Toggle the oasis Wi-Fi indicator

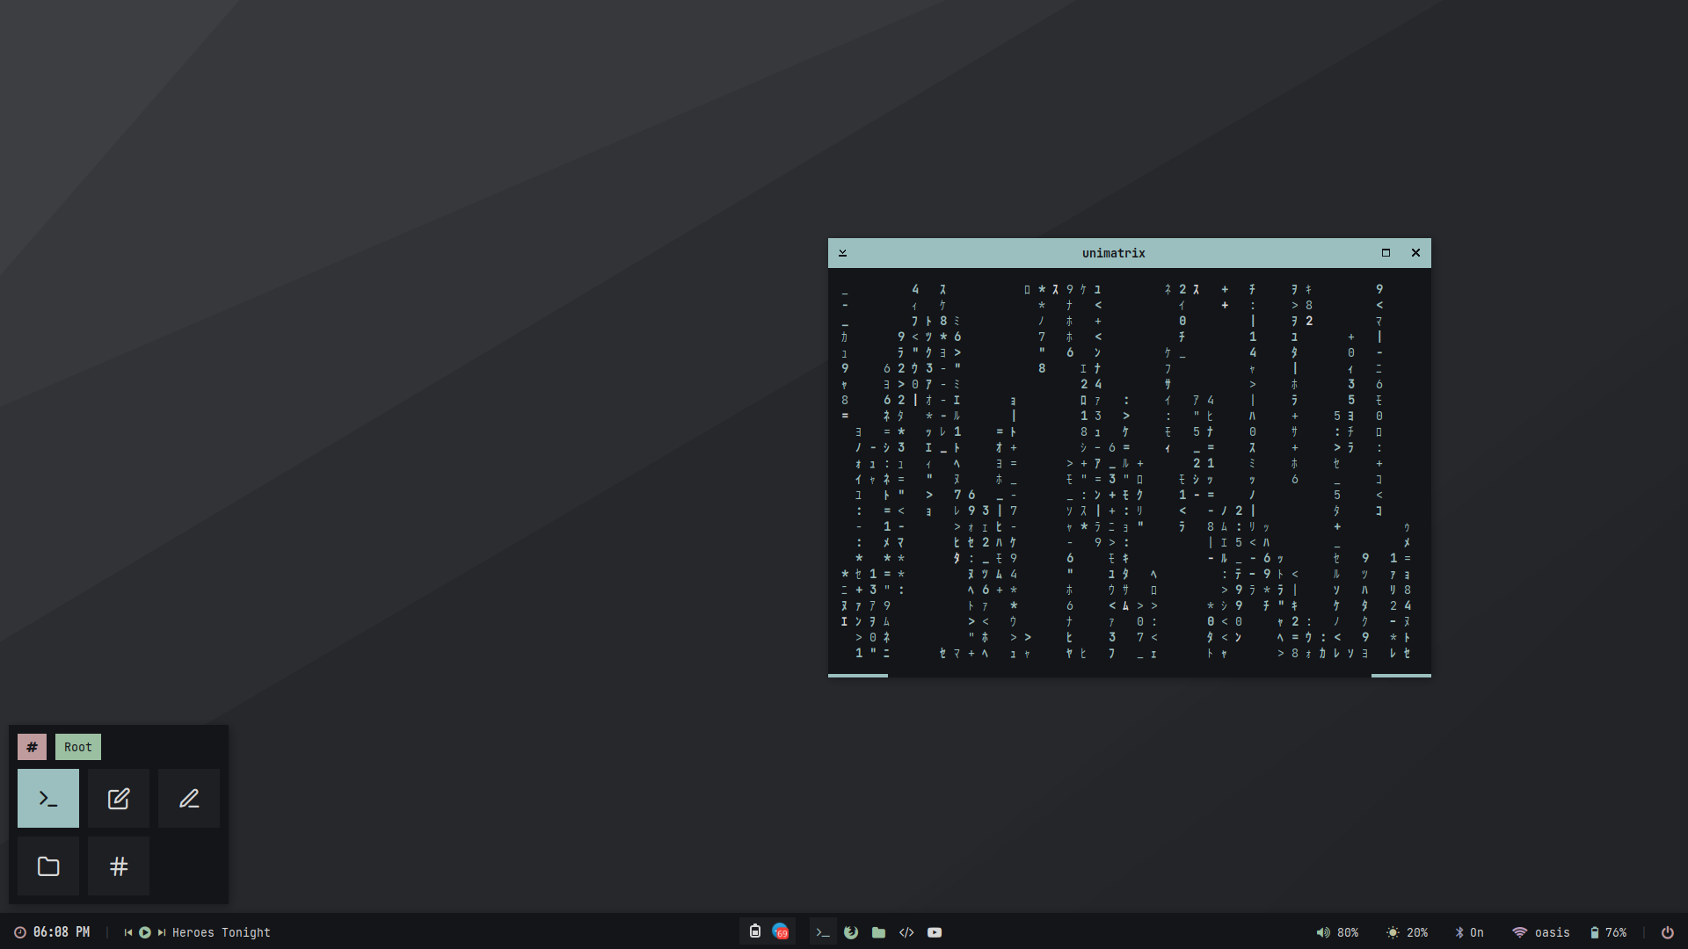[1540, 932]
